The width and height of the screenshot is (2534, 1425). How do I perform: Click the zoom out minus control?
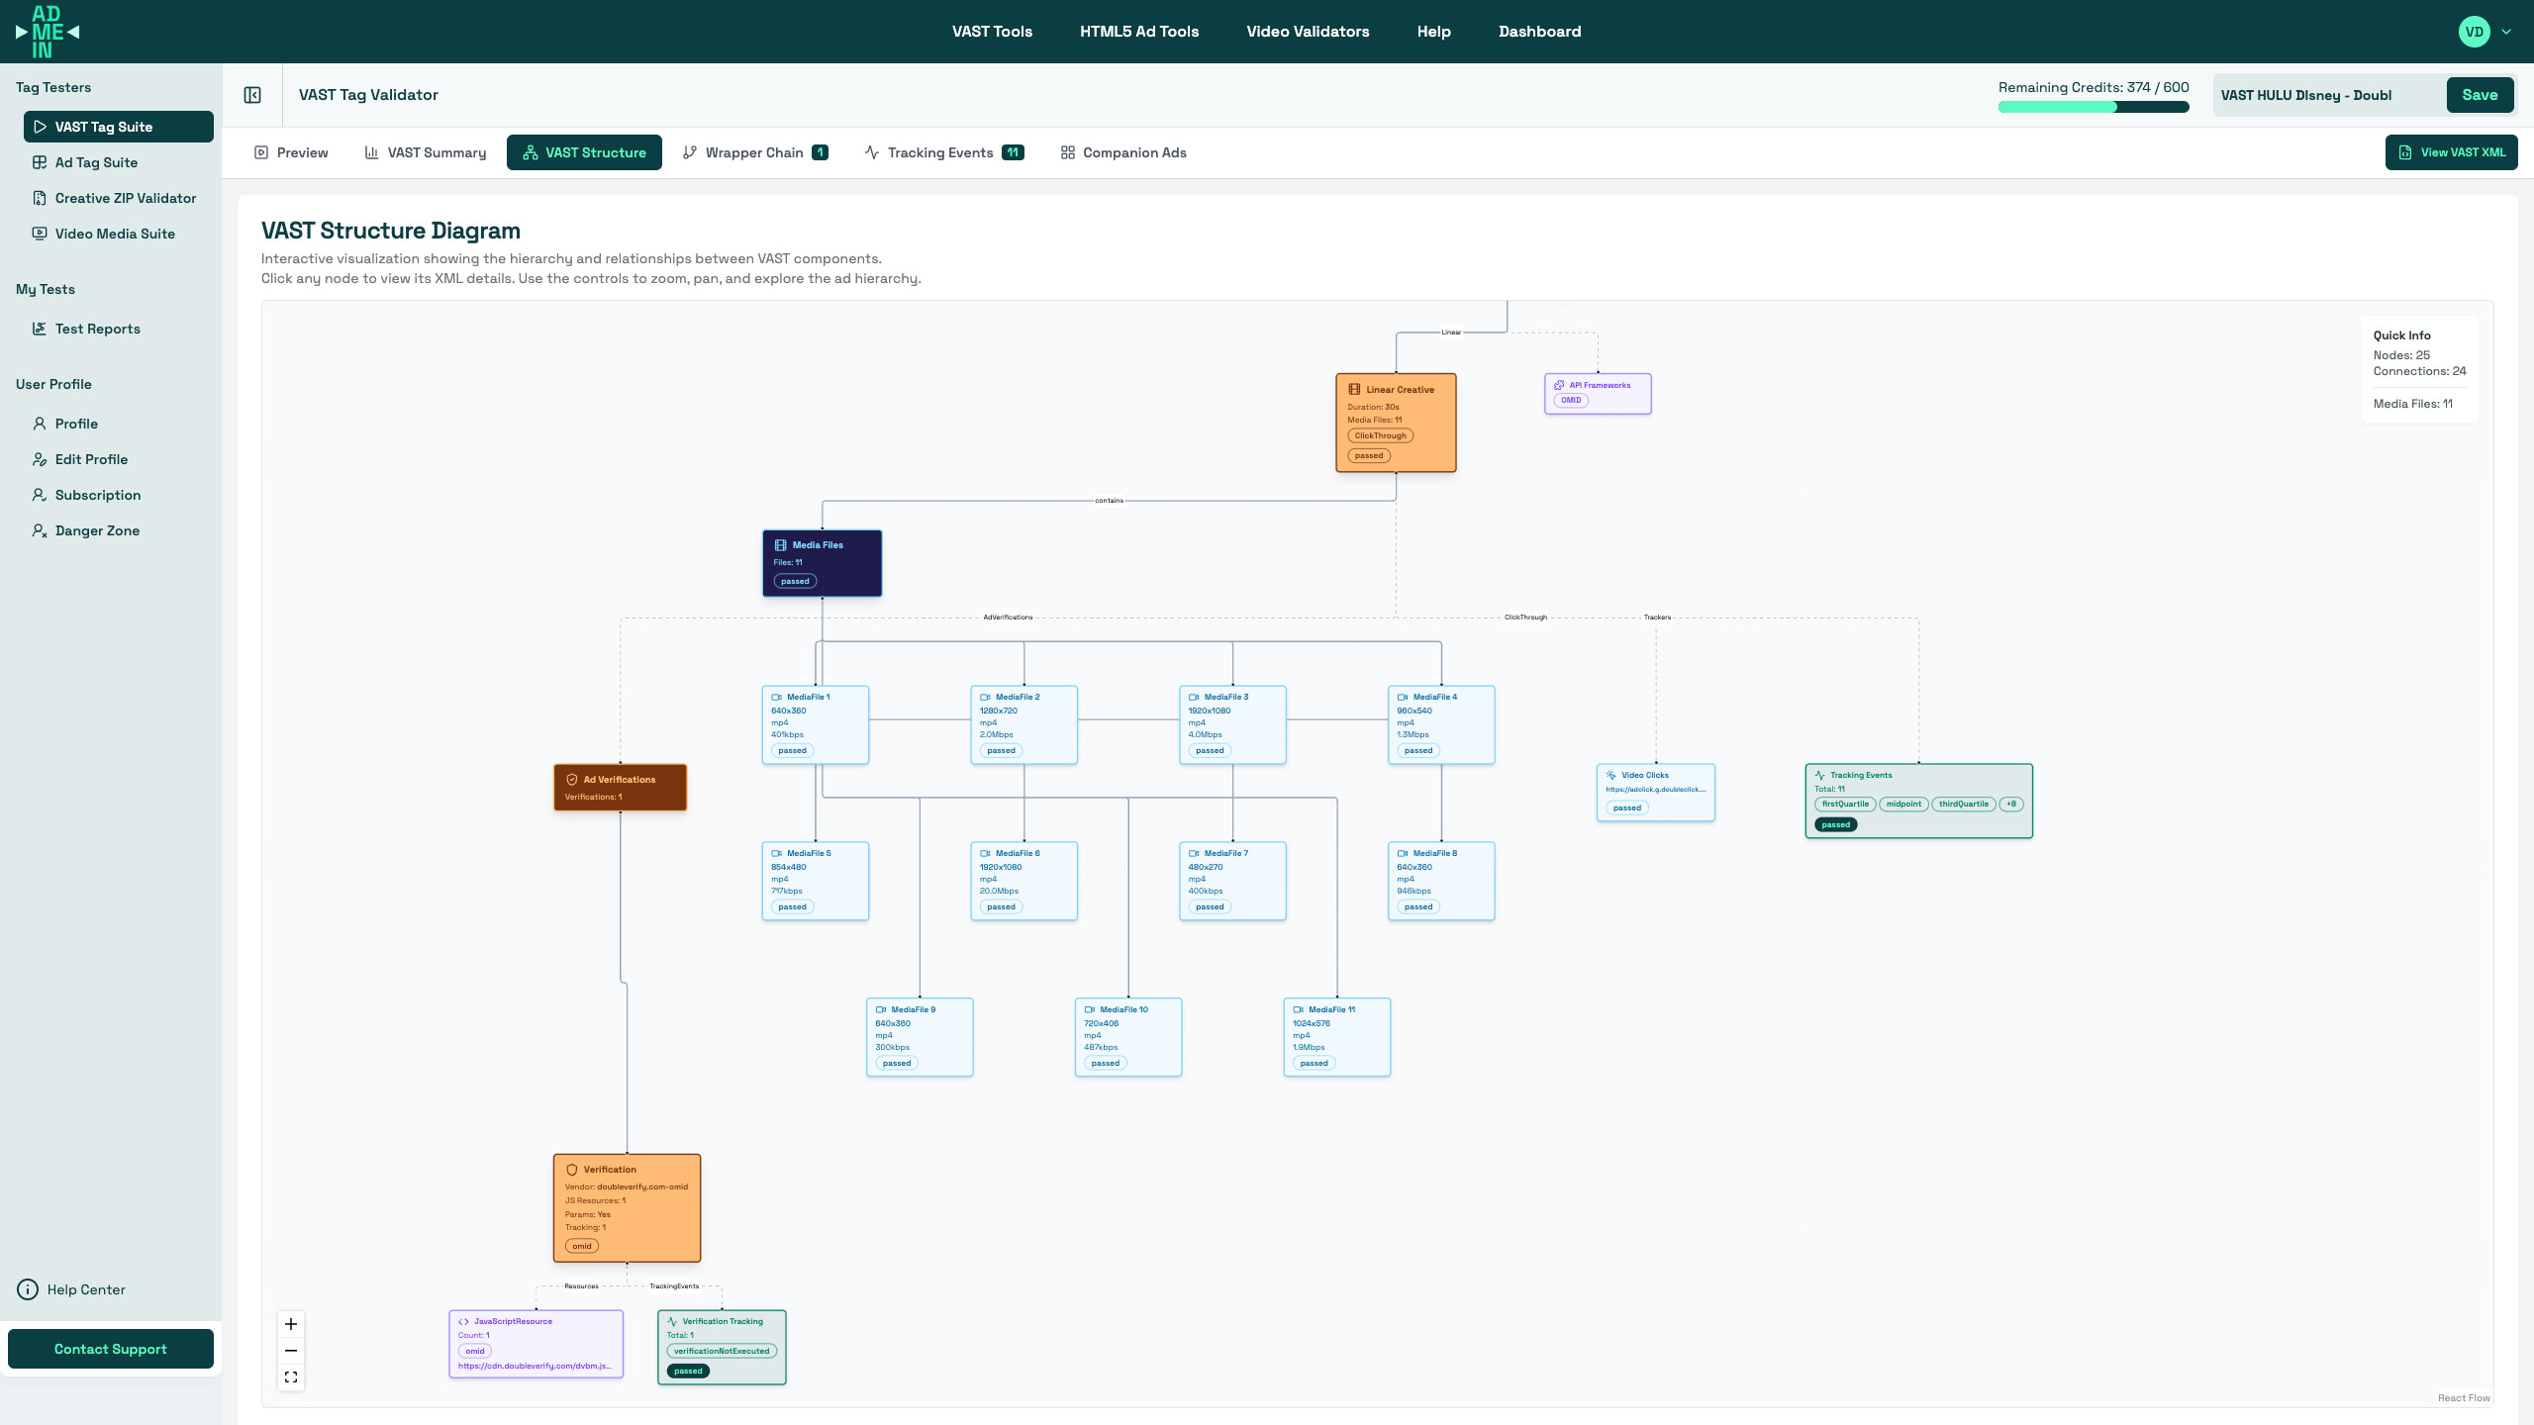(291, 1351)
